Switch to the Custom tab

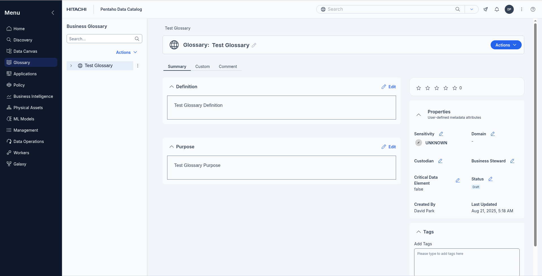(202, 67)
